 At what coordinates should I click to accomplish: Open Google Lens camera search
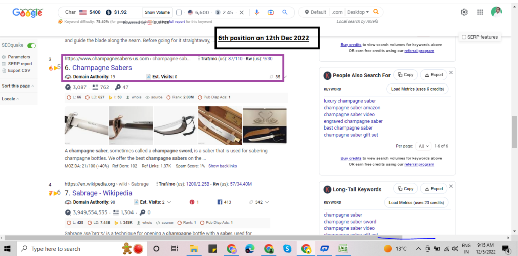point(271,13)
